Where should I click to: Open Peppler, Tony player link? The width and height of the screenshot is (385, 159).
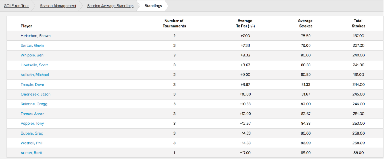point(32,124)
